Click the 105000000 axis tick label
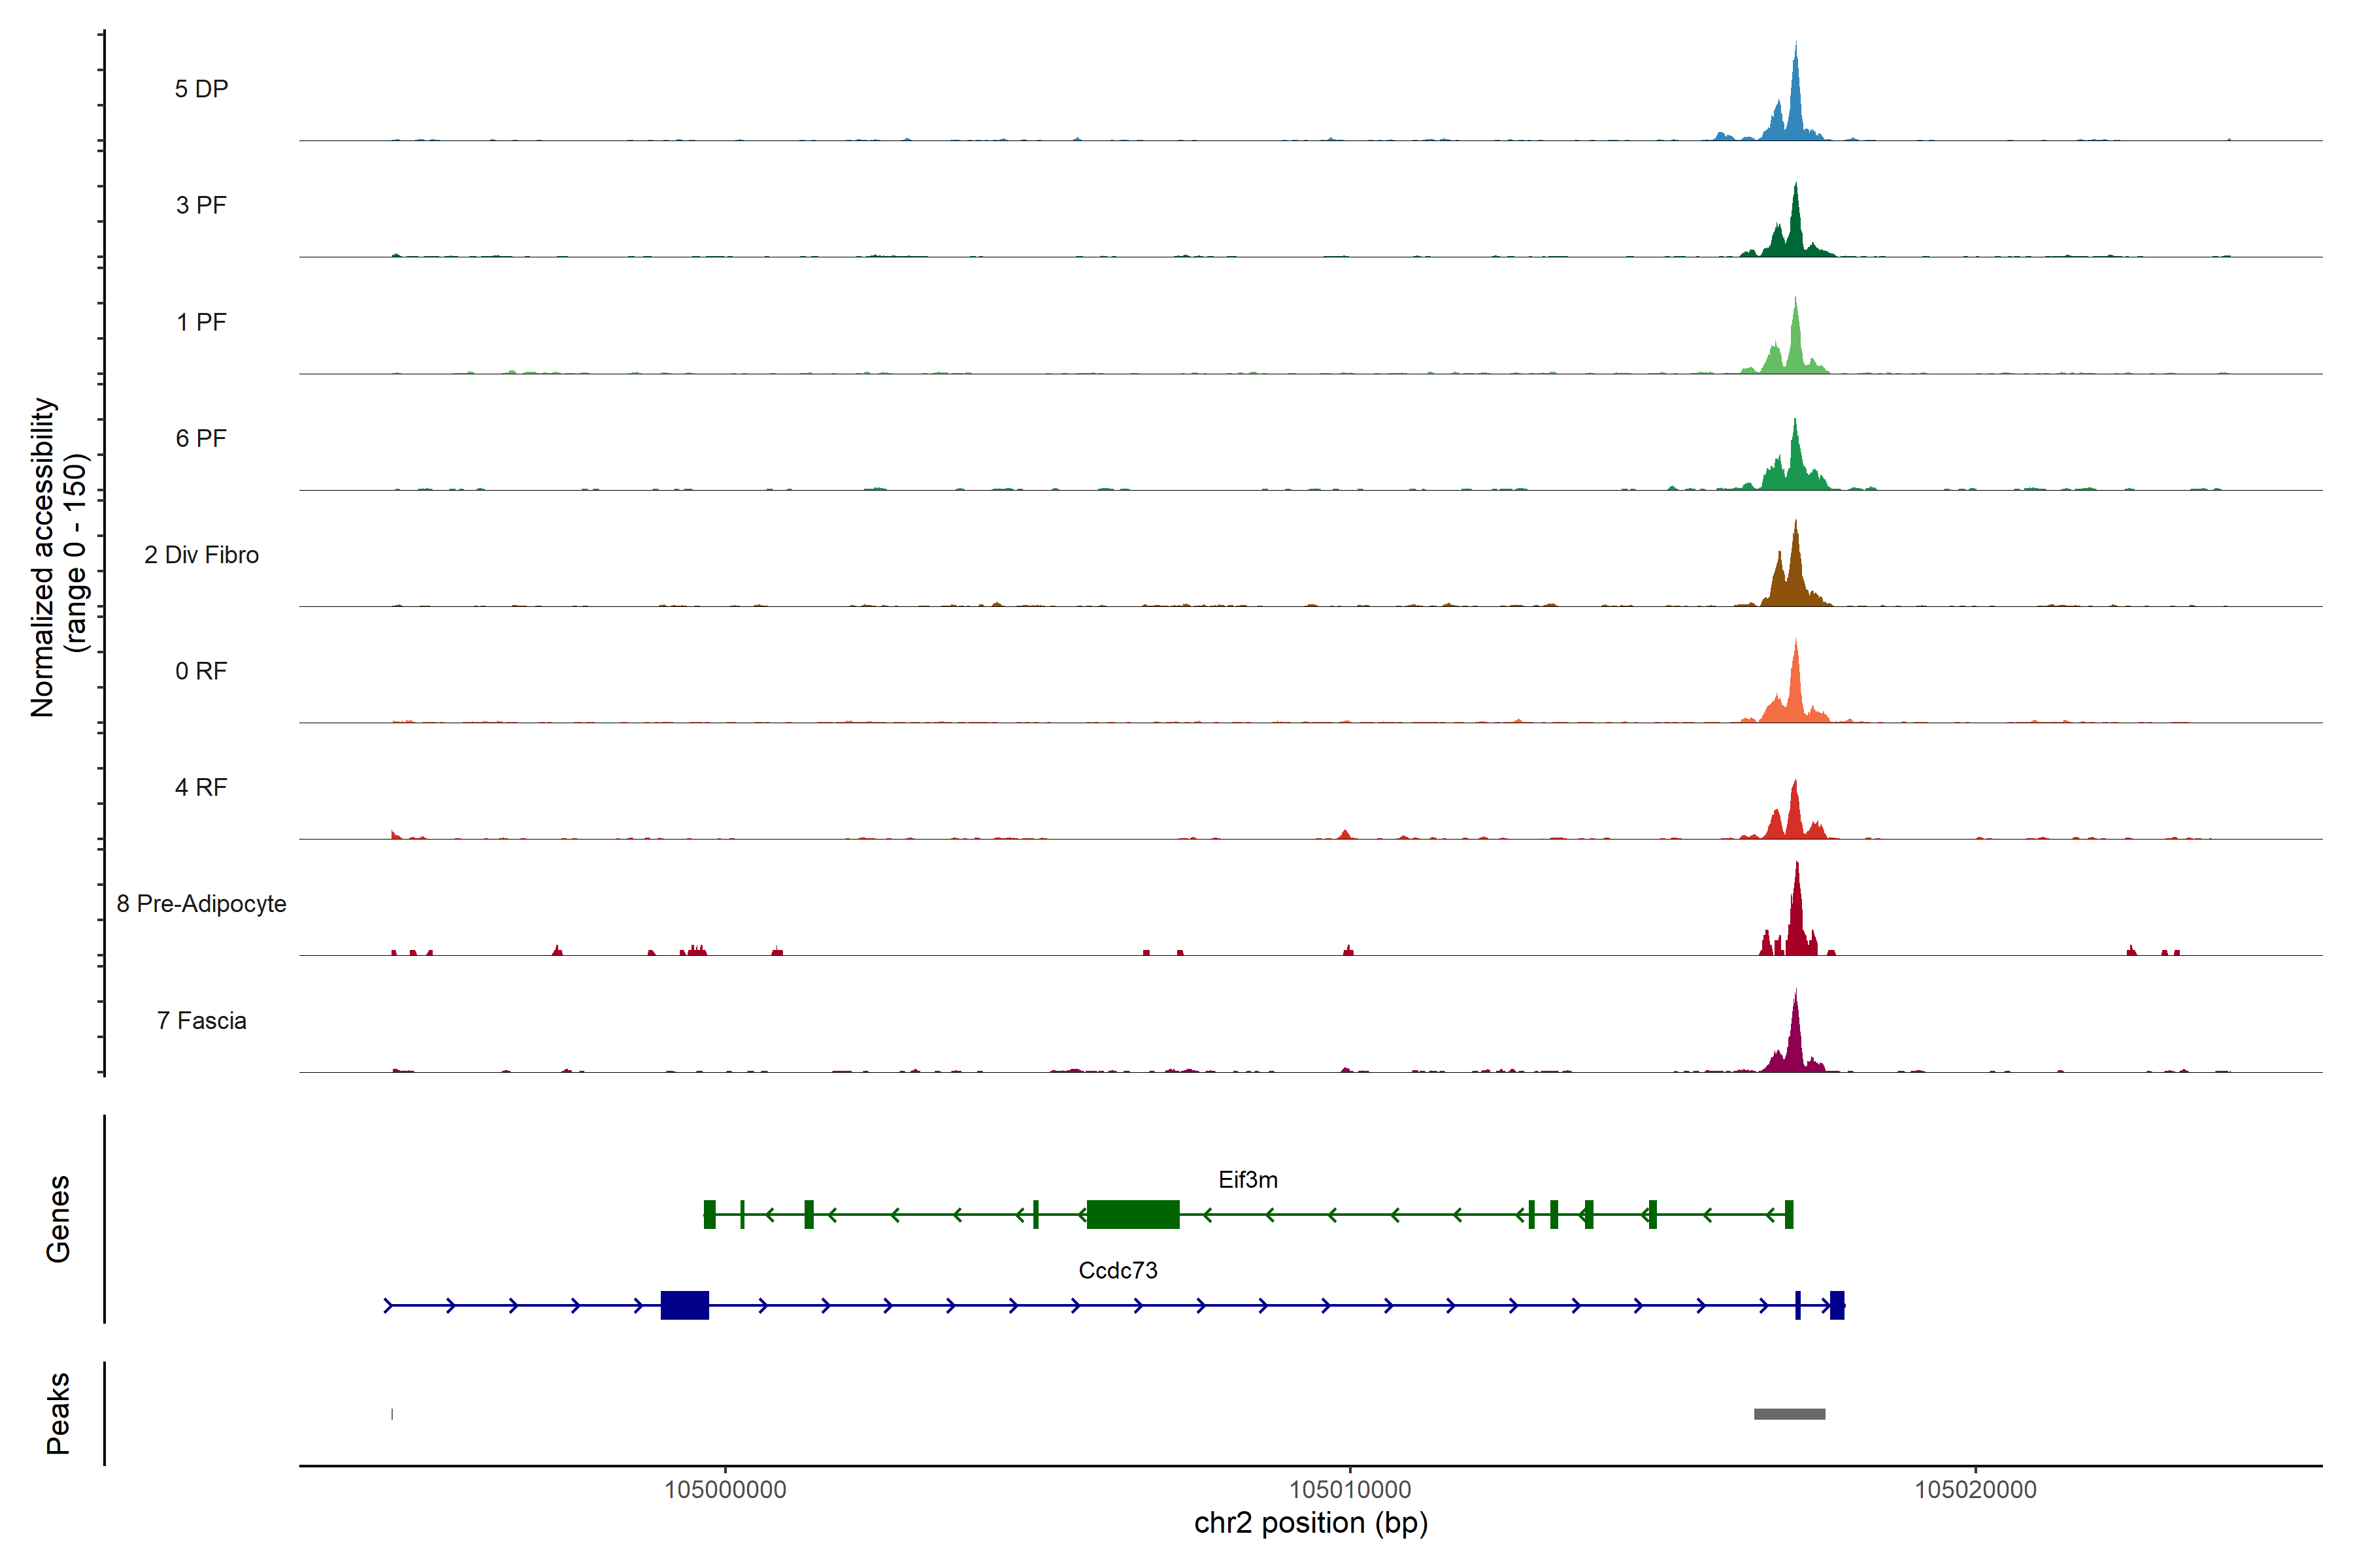This screenshot has height=1568, width=2353. point(726,1489)
